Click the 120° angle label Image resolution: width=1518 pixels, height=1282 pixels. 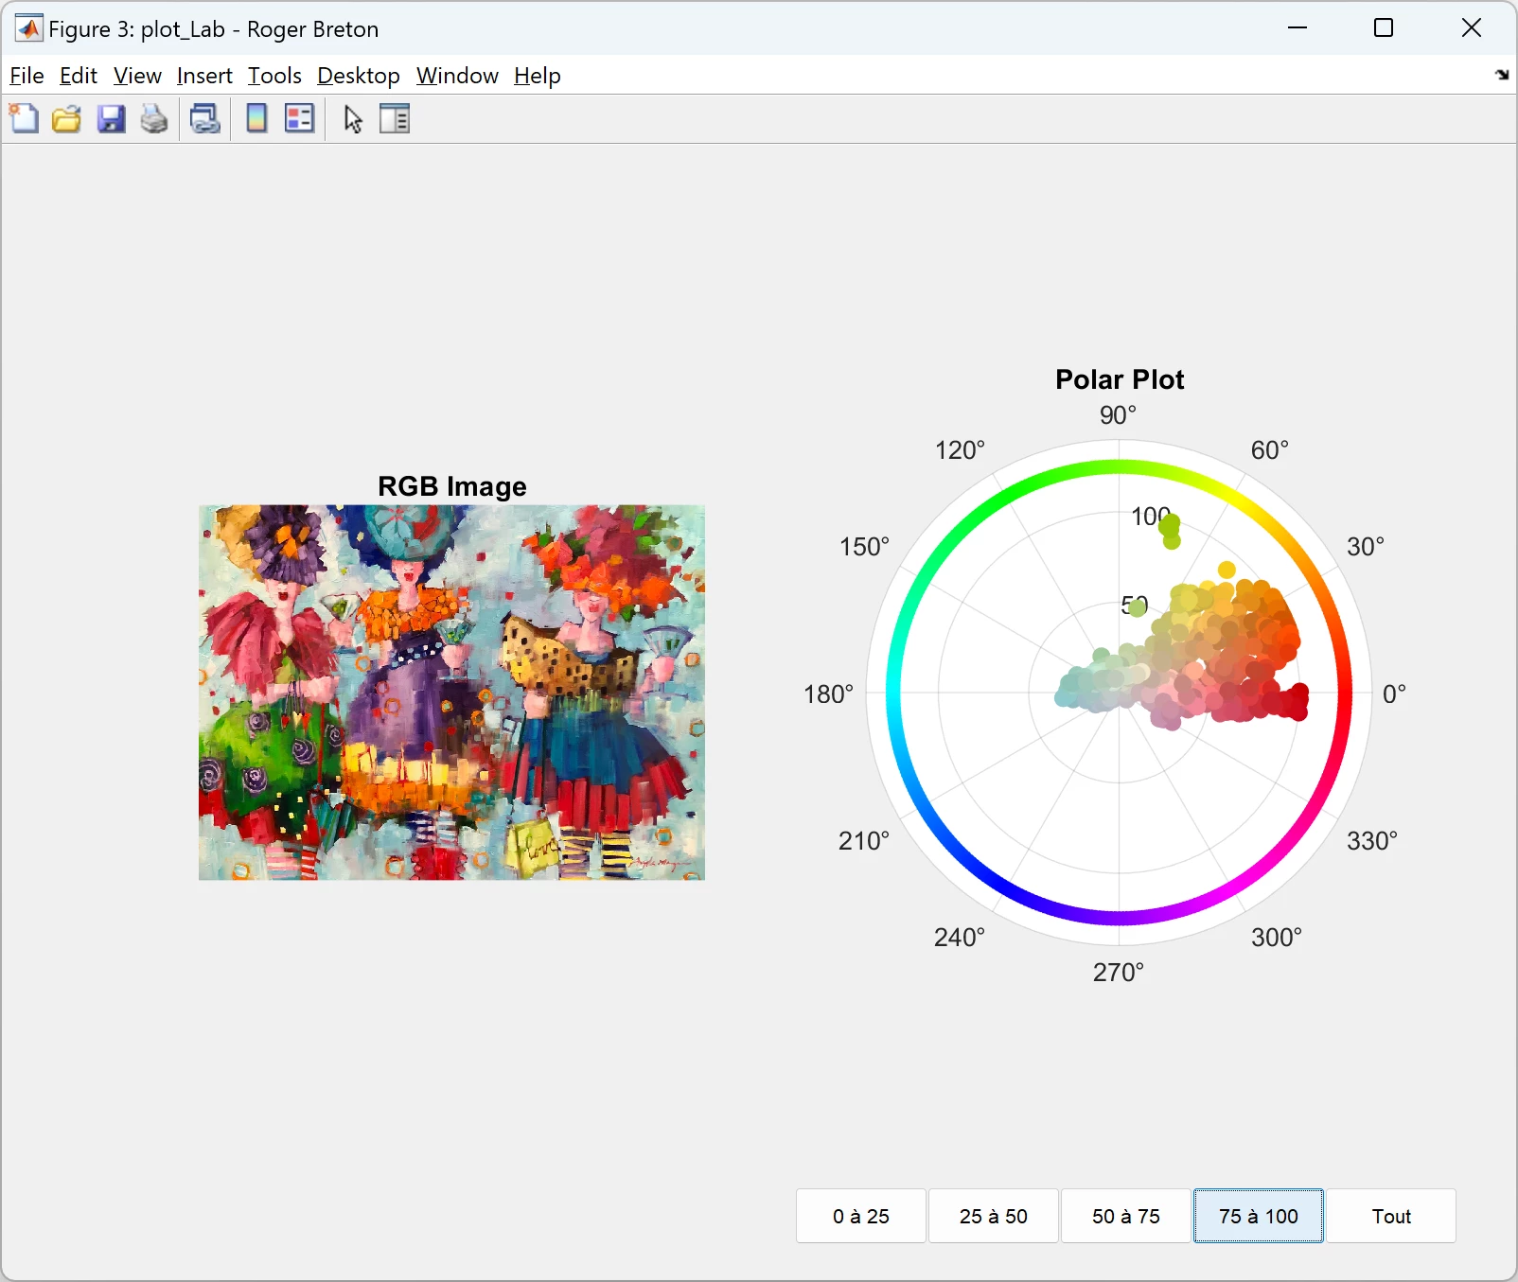[x=960, y=450]
